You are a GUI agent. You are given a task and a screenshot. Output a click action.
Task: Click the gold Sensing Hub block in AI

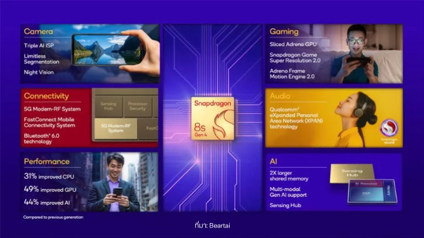352,173
